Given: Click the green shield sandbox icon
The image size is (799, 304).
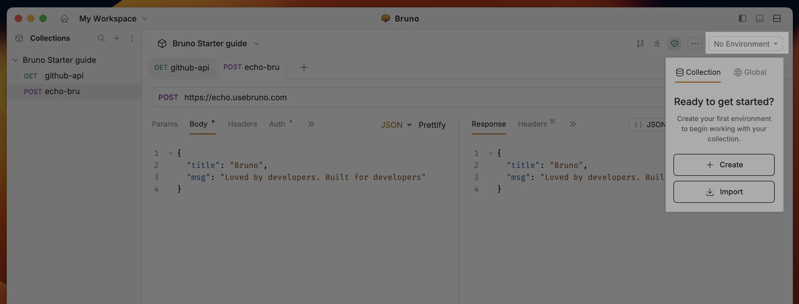Looking at the screenshot, I should coord(675,44).
